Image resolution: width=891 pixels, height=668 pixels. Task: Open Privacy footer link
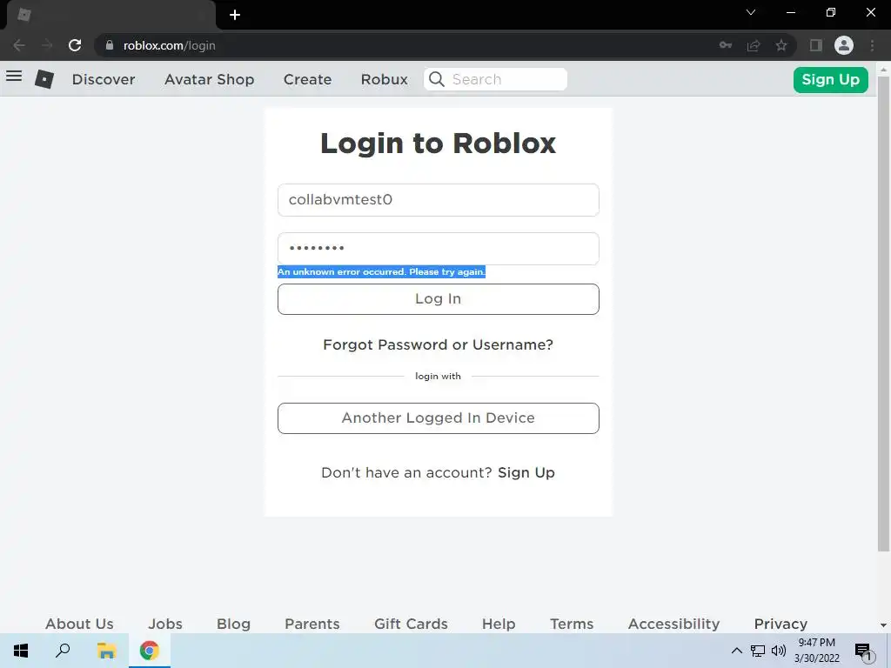click(780, 624)
